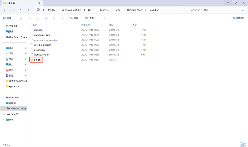Open the three-dots See more menu

103,18
